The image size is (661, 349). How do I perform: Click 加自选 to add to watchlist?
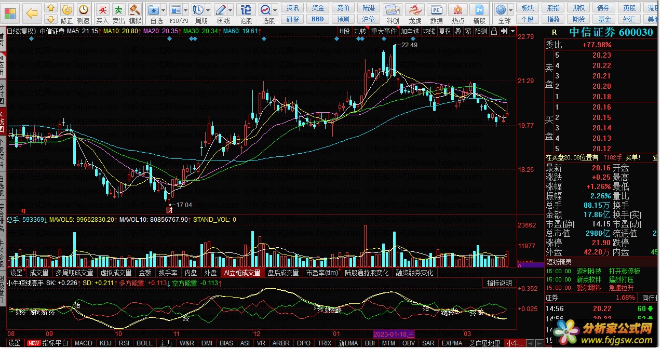pyautogui.click(x=410, y=31)
